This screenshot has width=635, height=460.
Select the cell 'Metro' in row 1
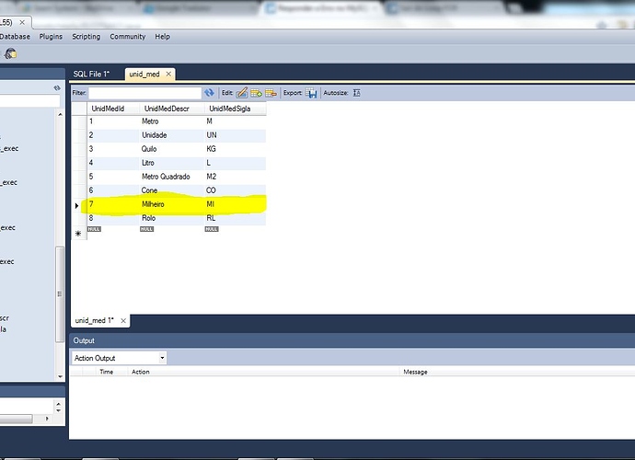(x=172, y=121)
